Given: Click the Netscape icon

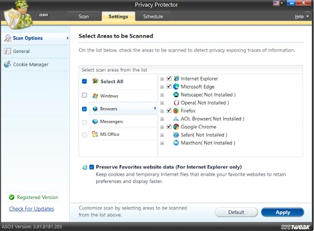Looking at the screenshot, I should 176,95.
